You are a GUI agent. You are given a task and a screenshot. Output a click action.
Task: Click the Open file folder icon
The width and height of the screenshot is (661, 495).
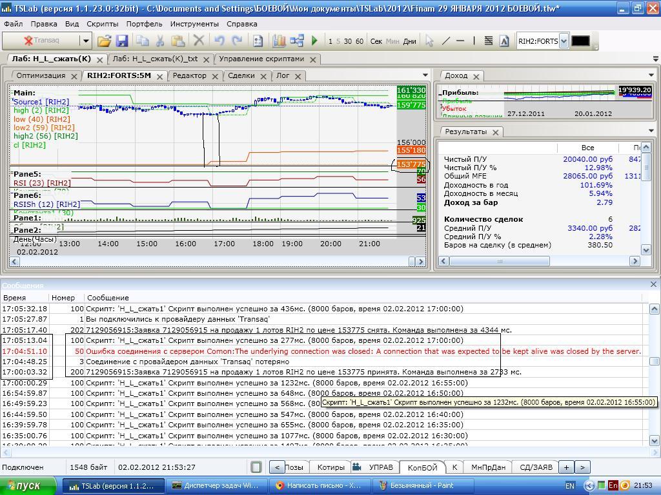pyautogui.click(x=104, y=41)
